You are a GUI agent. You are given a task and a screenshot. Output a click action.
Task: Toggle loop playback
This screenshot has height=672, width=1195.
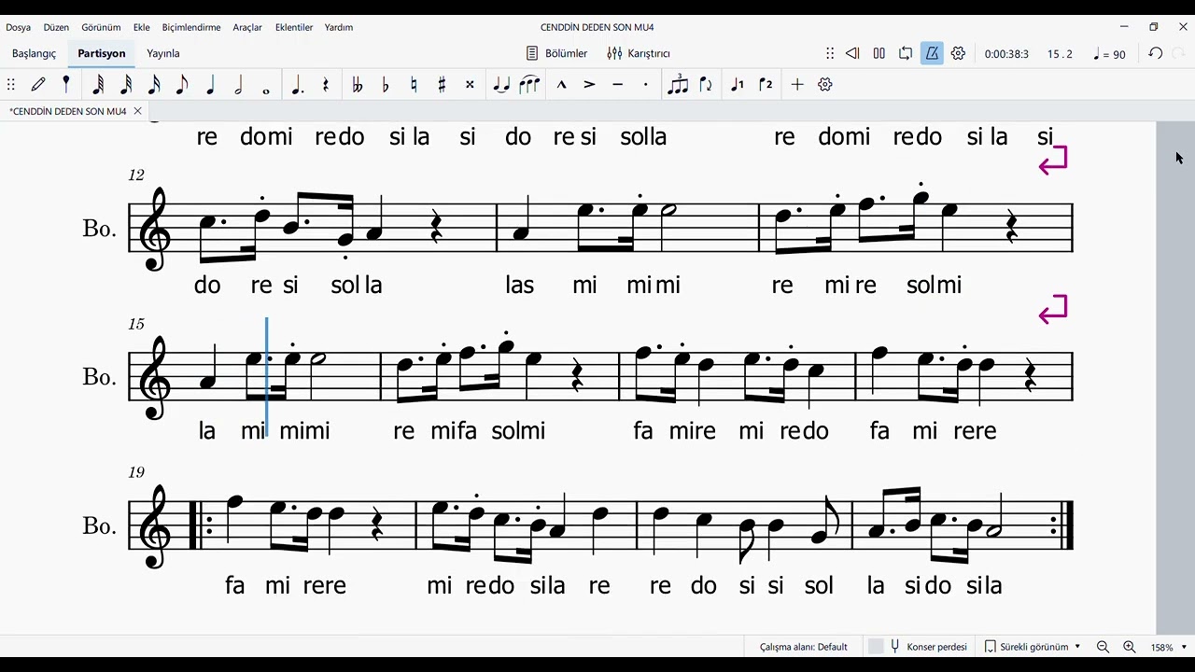(x=906, y=53)
